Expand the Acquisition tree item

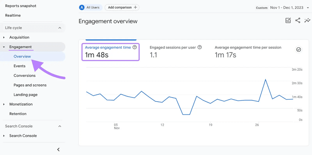coord(4,37)
